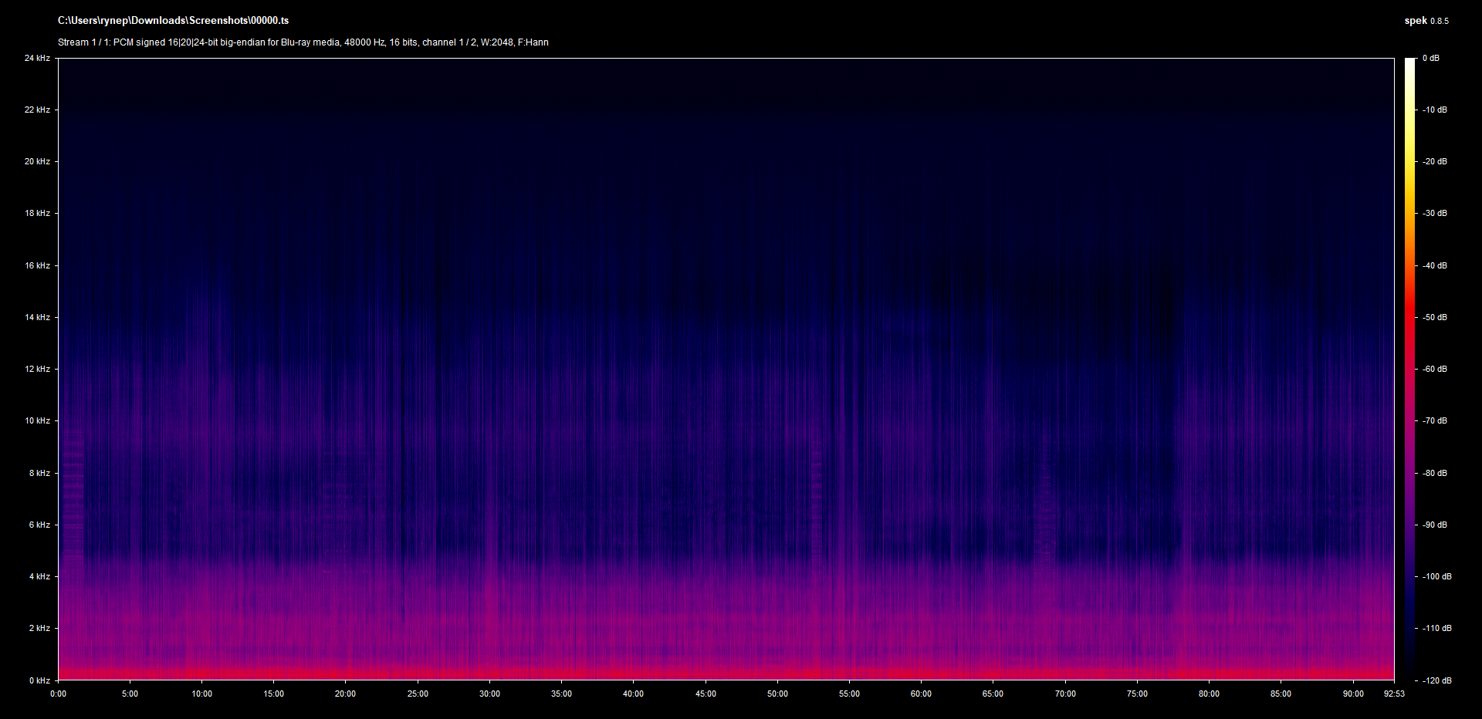Select the 10 kHz frequency axis label
This screenshot has width=1482, height=719.
click(37, 420)
